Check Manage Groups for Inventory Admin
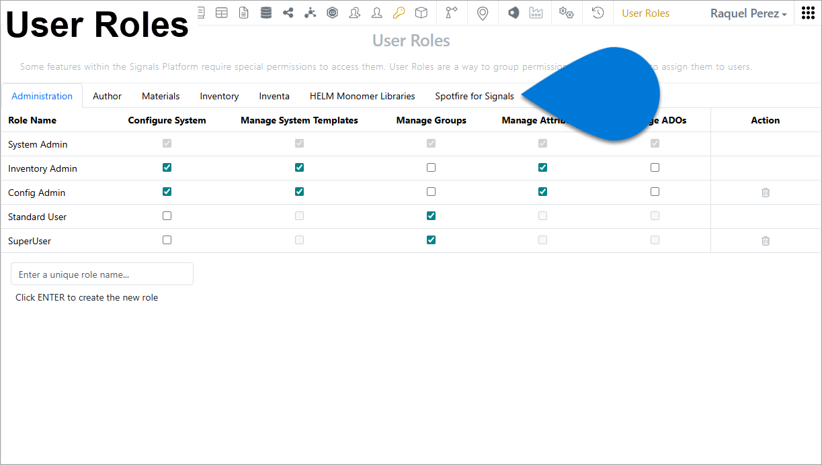Image resolution: width=822 pixels, height=465 pixels. point(431,168)
